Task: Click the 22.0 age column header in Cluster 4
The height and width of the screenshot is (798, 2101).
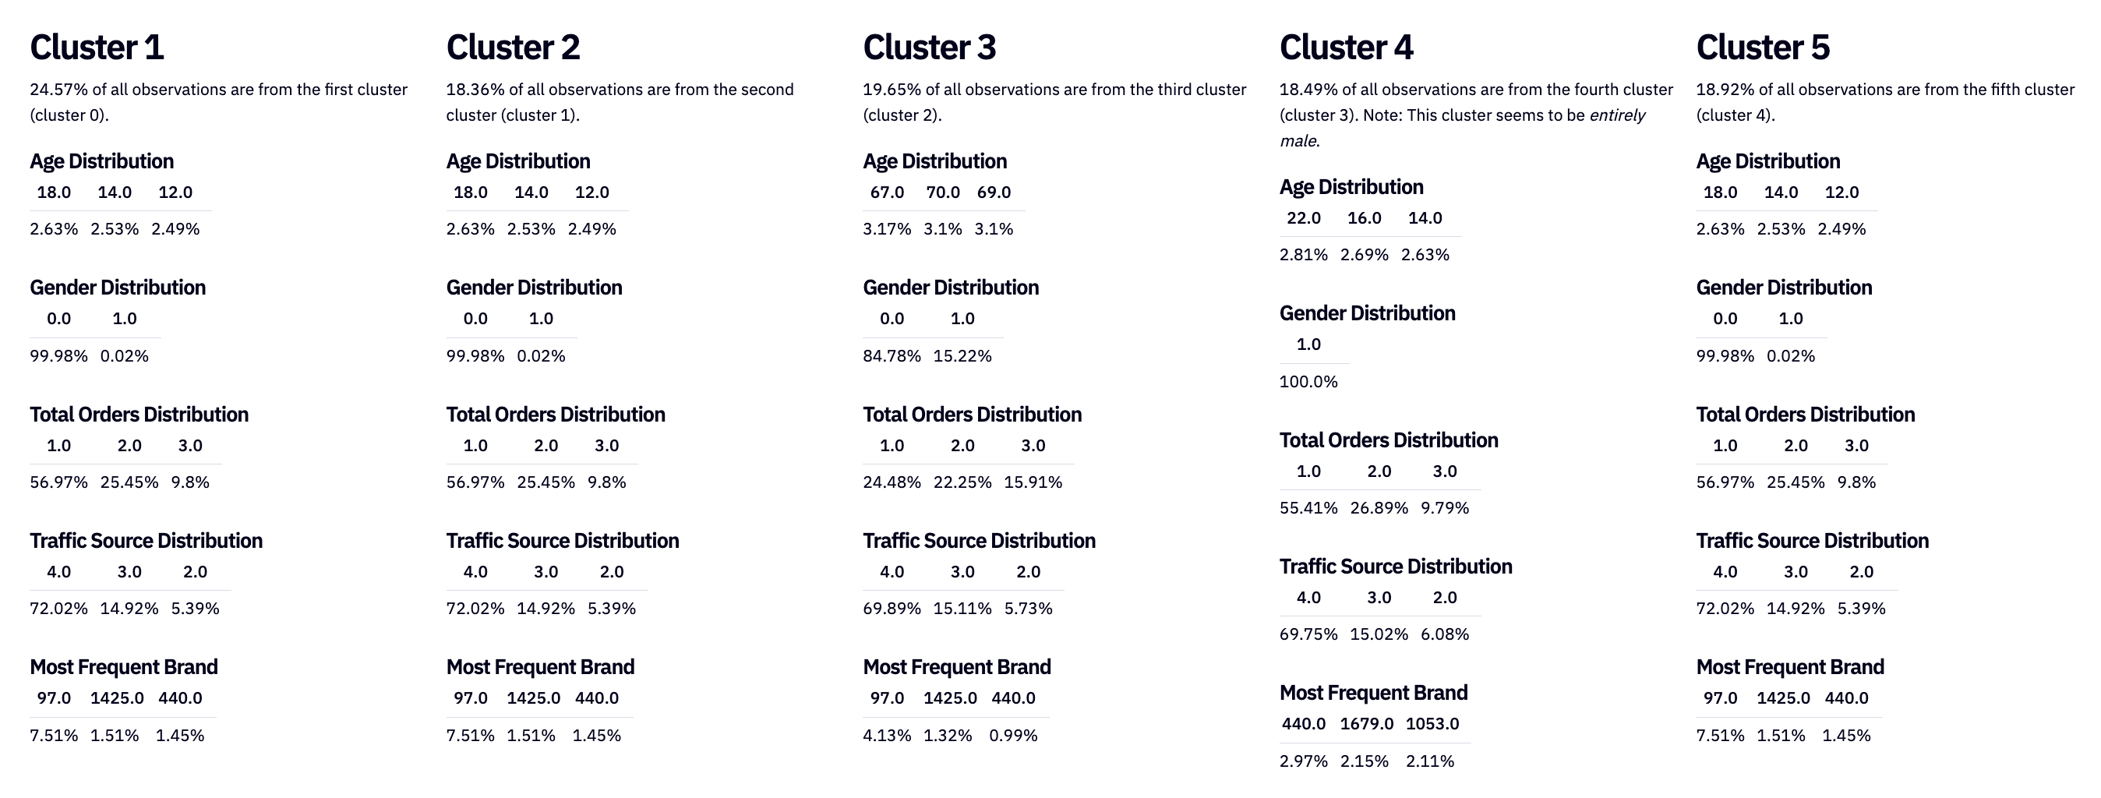Action: click(1303, 218)
